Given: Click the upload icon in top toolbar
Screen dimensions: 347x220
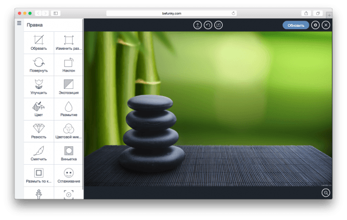Looking at the screenshot, I should (198, 25).
